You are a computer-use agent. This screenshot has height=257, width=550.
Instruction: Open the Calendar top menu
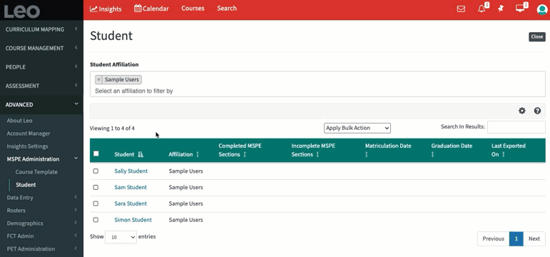pos(151,9)
